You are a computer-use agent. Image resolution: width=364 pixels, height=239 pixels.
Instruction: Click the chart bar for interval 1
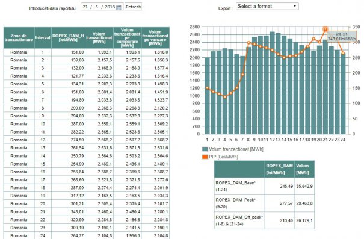tap(207, 96)
